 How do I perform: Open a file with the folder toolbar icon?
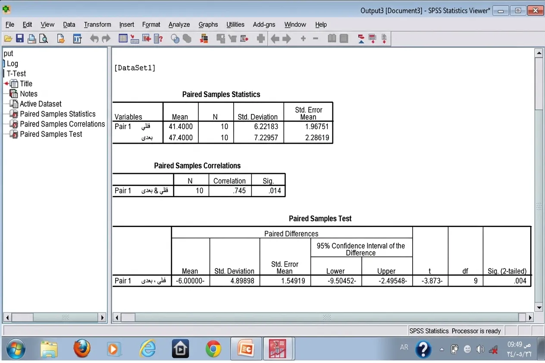point(8,39)
